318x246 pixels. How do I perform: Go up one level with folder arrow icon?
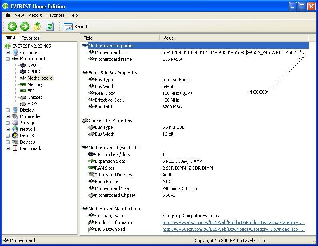click(37, 26)
